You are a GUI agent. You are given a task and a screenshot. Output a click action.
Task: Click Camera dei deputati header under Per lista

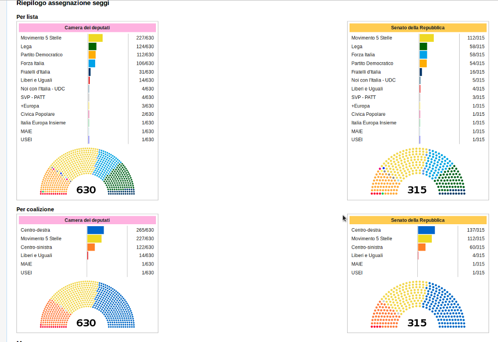pyautogui.click(x=87, y=28)
